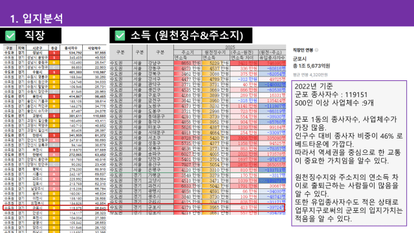414x233 pixels.
Task: Click the 주소지 column header
Action: click(188, 52)
